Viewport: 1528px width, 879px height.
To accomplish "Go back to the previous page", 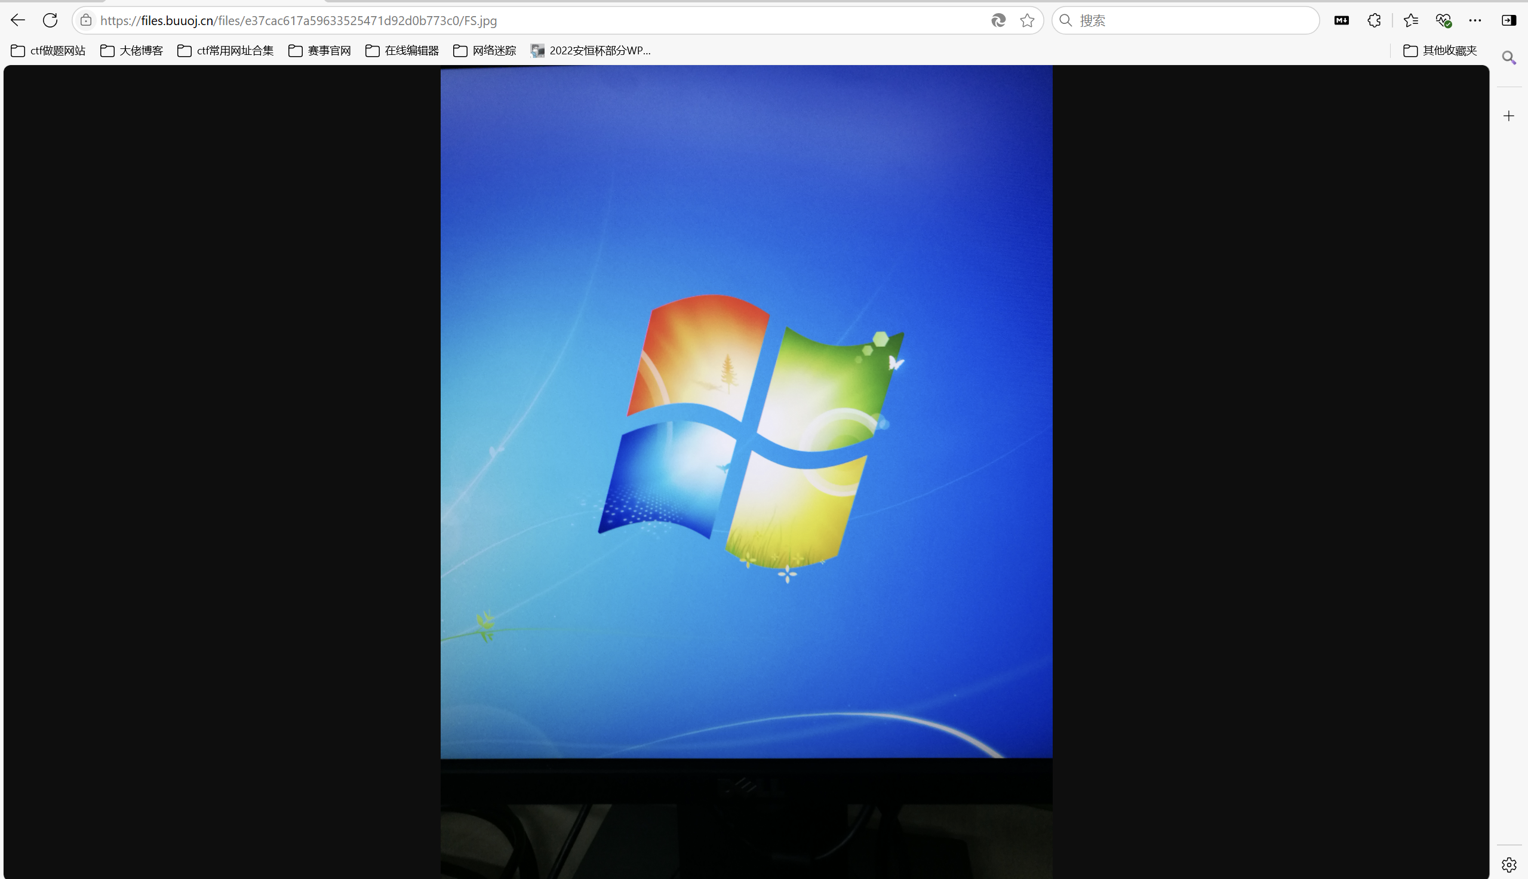I will [17, 20].
